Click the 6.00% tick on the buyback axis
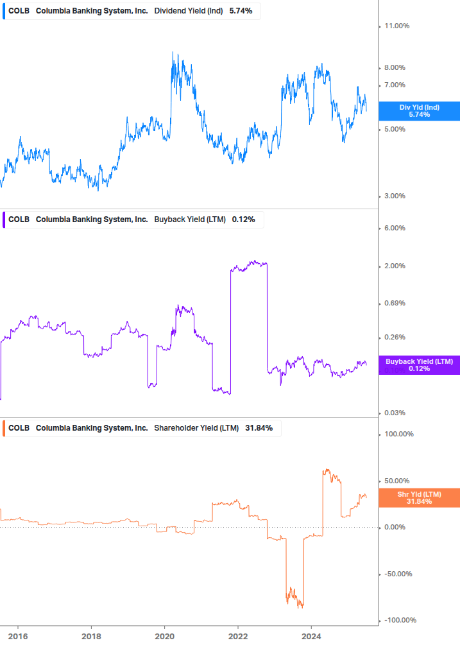The width and height of the screenshot is (460, 645). (x=395, y=228)
